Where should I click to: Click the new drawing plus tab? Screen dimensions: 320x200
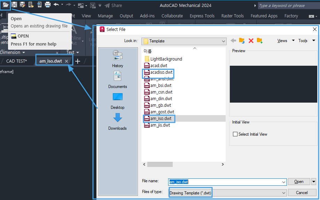(x=78, y=61)
